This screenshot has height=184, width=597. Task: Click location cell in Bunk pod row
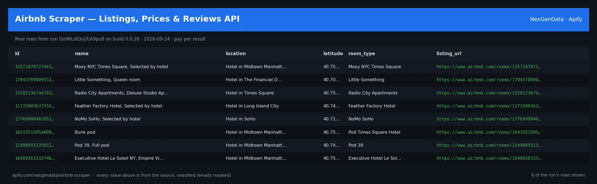click(x=256, y=132)
